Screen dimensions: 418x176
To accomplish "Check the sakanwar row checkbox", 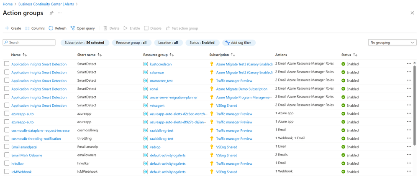I will click(x=7, y=72).
